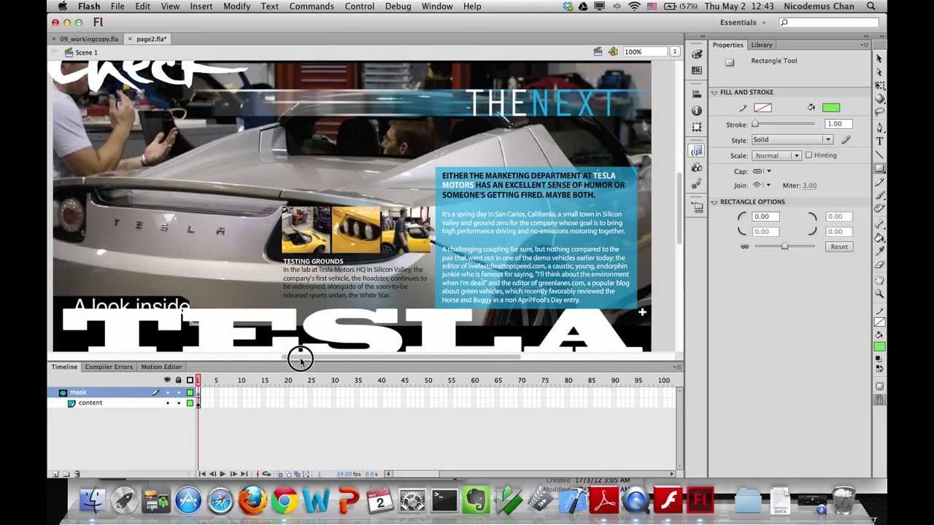Toggle visibility dot of content layer
Screen dimensions: 934x525
pos(167,402)
